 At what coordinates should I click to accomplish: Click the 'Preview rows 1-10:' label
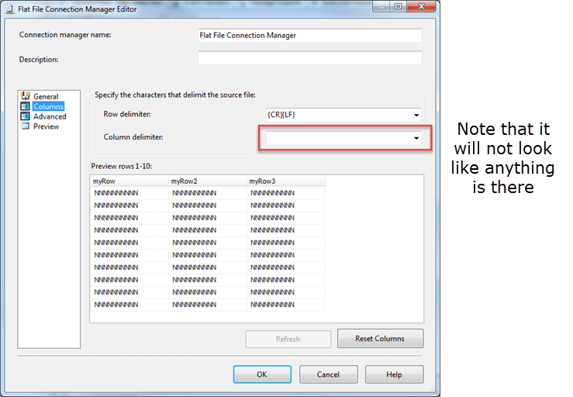pyautogui.click(x=121, y=166)
